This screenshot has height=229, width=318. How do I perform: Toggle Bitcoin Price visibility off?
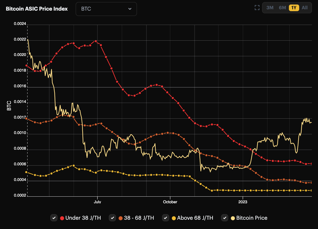pos(225,218)
